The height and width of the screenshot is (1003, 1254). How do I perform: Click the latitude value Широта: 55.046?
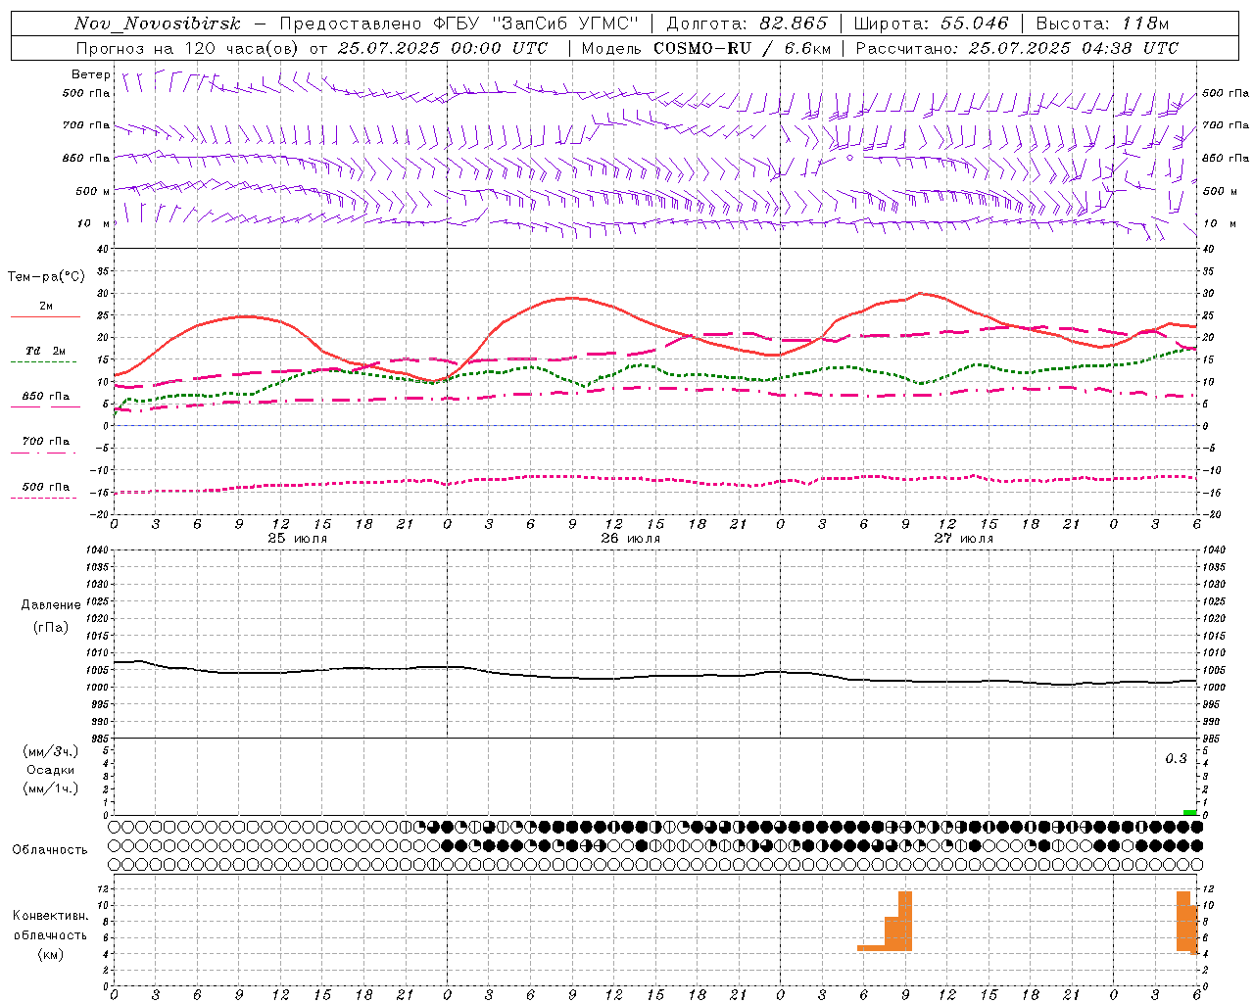[931, 24]
